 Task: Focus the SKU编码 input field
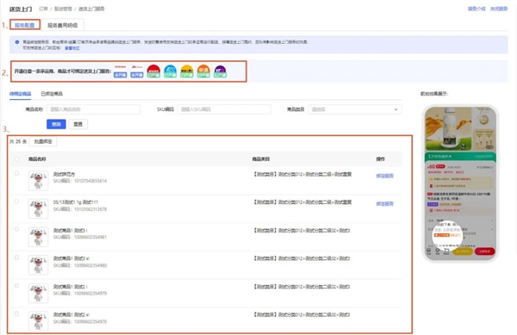224,109
